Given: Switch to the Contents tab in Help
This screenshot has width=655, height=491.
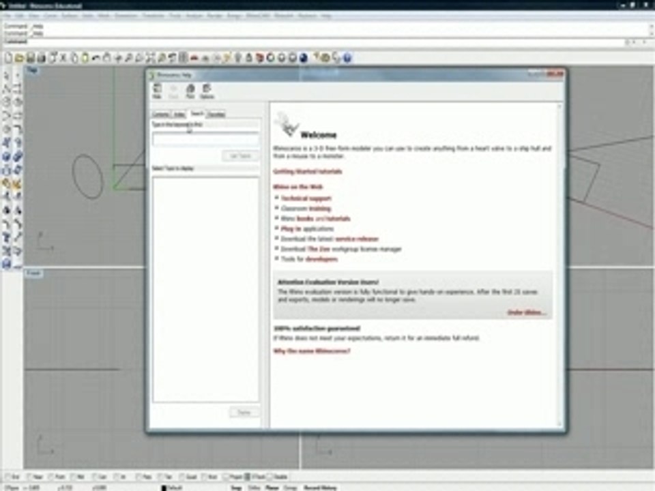Looking at the screenshot, I should pos(161,114).
